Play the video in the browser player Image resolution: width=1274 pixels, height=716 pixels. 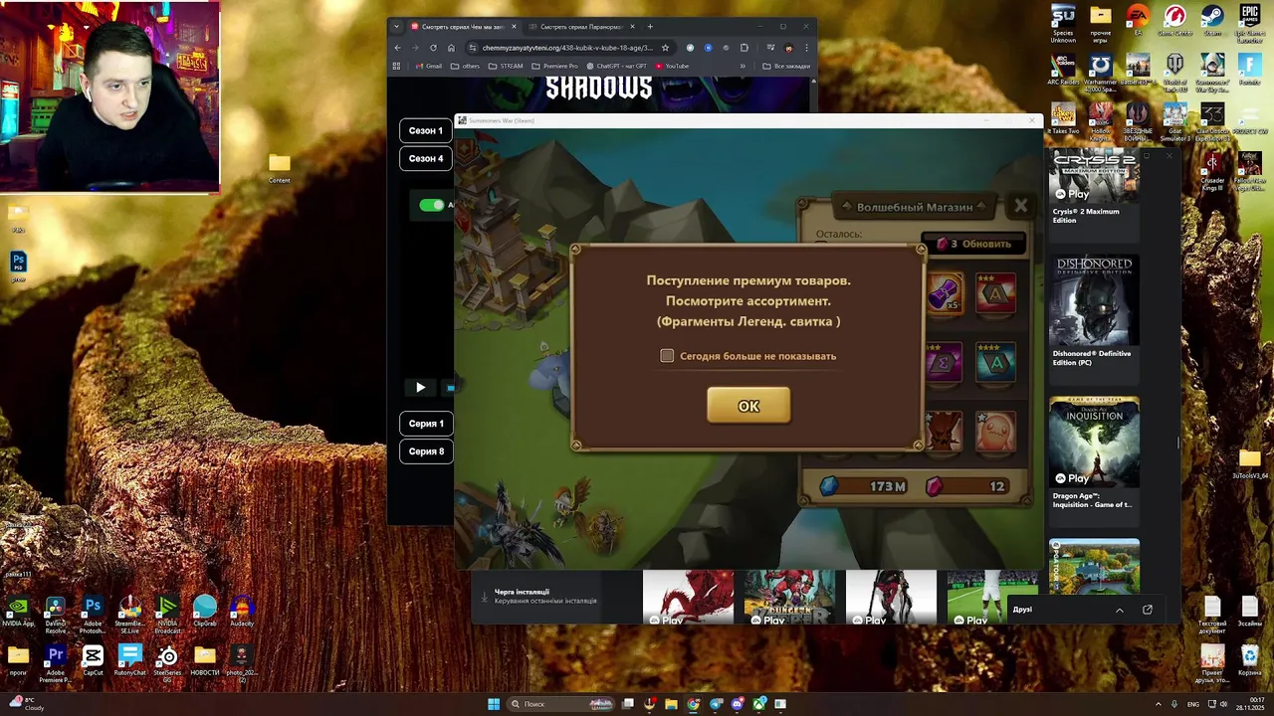point(420,388)
